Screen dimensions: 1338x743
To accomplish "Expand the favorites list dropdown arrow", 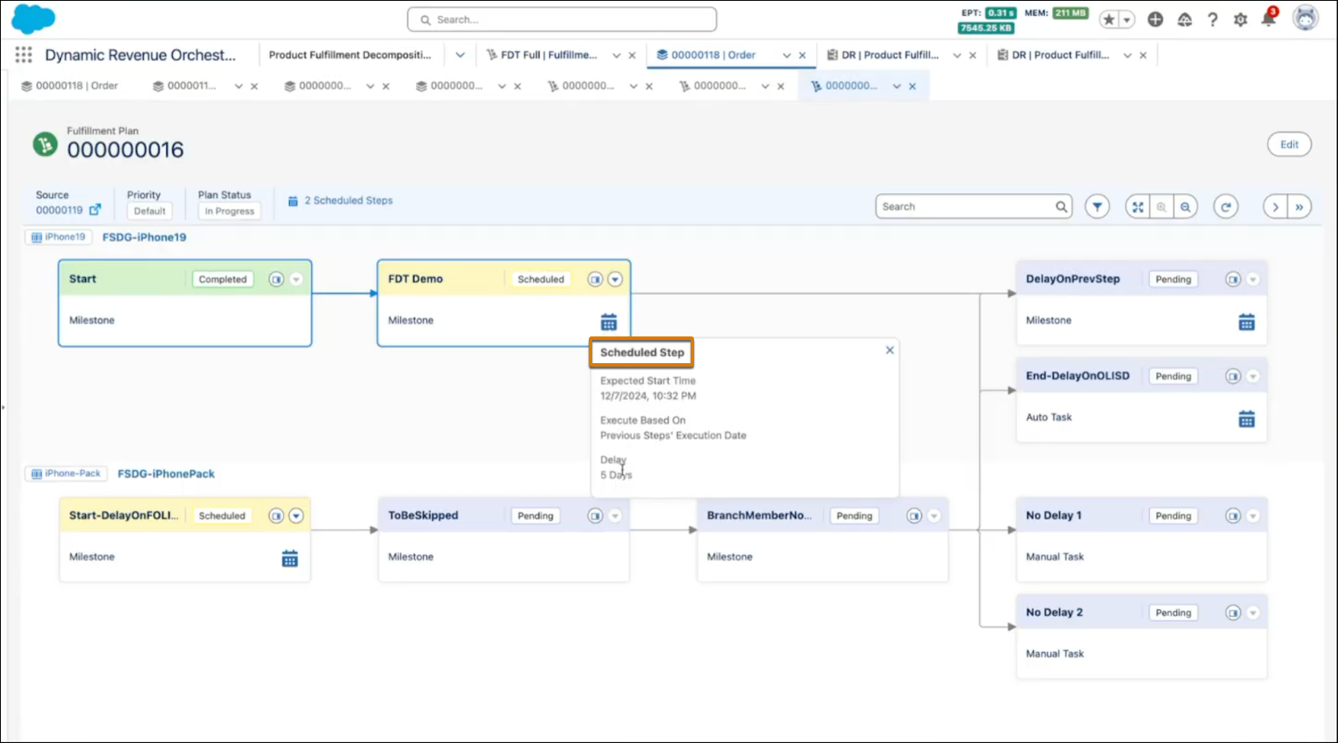I will click(x=1127, y=19).
